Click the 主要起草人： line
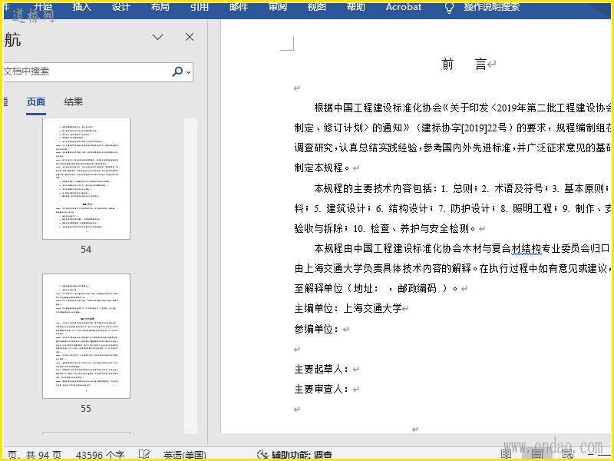The height and width of the screenshot is (461, 614). click(322, 369)
